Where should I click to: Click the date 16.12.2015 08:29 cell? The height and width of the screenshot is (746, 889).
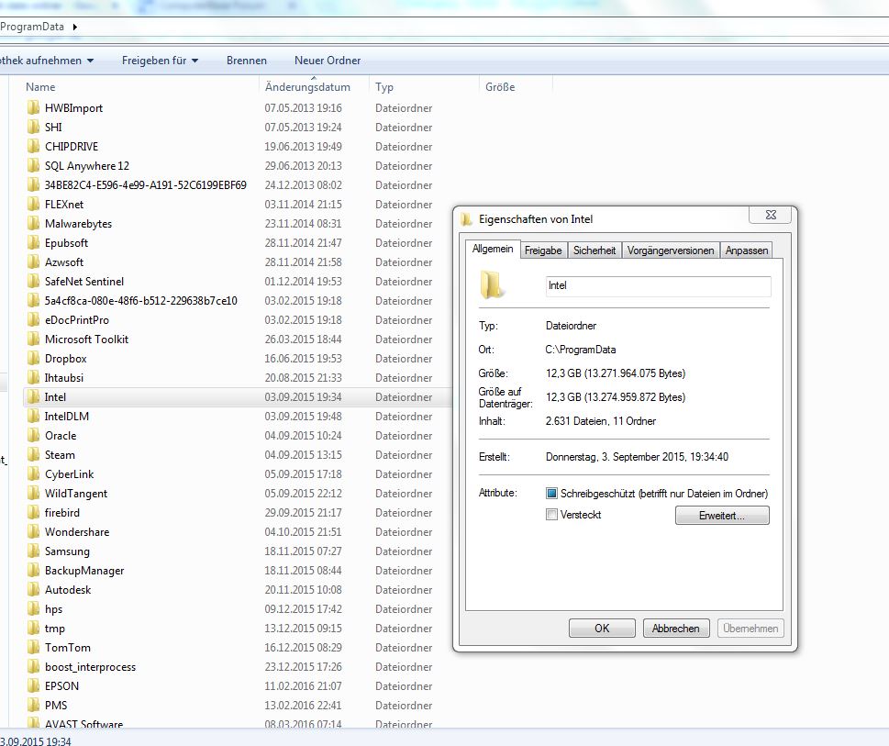(x=304, y=648)
